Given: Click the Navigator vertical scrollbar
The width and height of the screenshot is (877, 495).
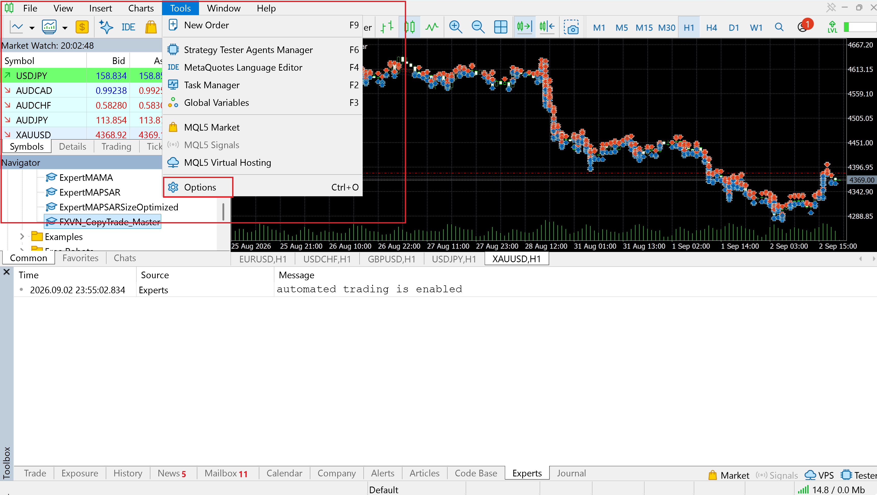Looking at the screenshot, I should tap(223, 212).
